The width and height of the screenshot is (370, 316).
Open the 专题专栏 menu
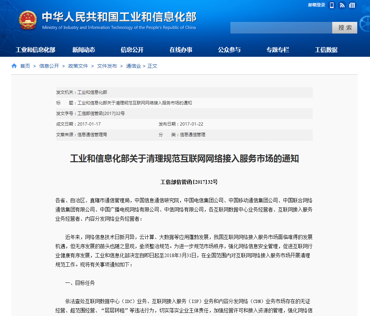click(x=278, y=50)
